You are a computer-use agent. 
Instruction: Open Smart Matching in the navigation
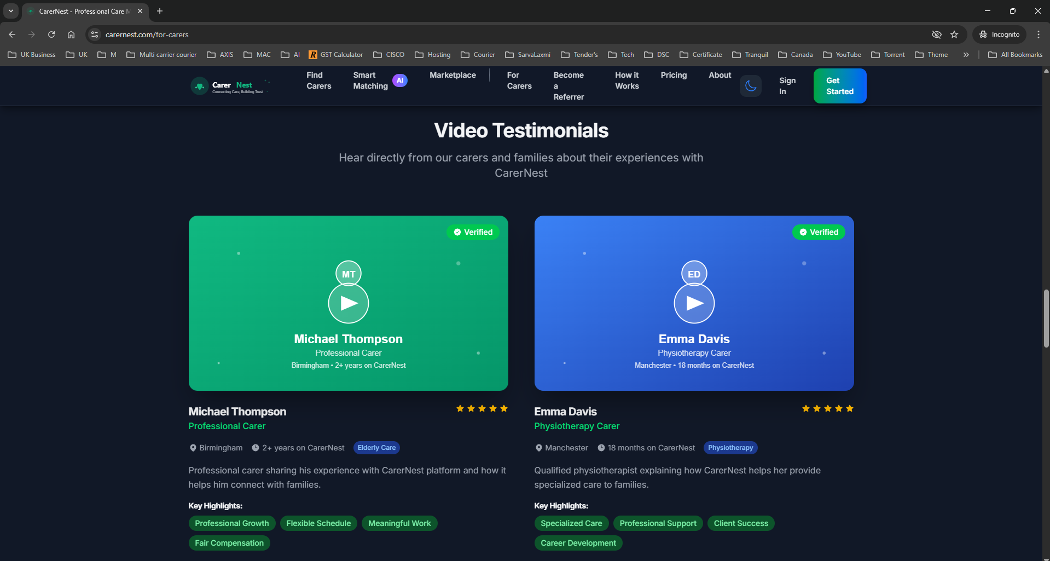370,80
